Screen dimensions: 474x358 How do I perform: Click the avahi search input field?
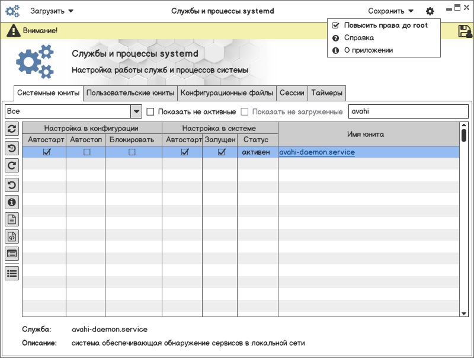click(x=408, y=111)
